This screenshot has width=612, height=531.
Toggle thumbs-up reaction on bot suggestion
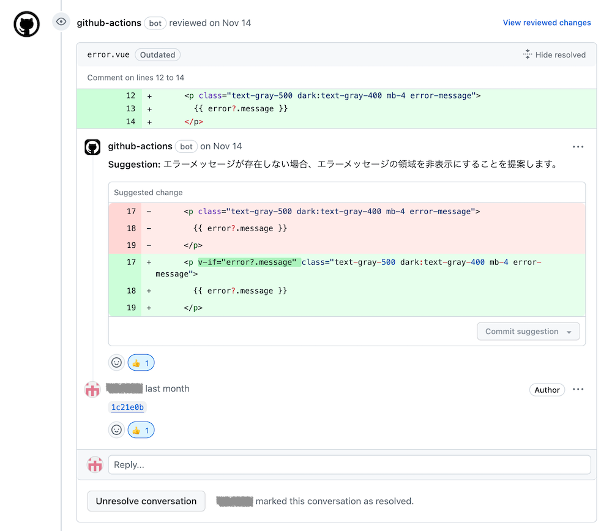141,363
